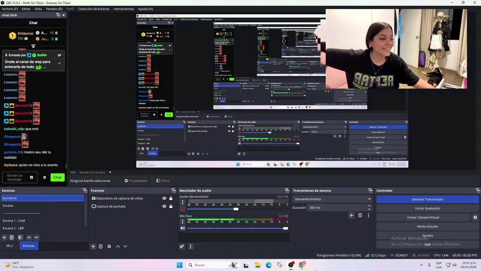Open the Paneles menu
Screen dimensions: 481x271
54,9
